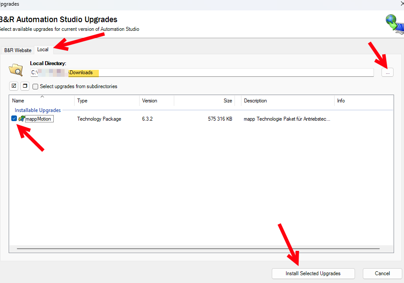
Task: Click the Info column header
Action: click(364, 101)
